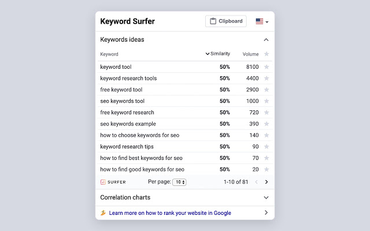
Task: Star the 'keyword tool' keyword row
Action: [267, 67]
